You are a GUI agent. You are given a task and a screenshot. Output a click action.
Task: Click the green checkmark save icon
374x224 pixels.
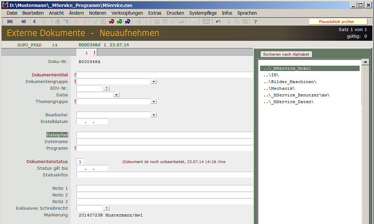95,22
